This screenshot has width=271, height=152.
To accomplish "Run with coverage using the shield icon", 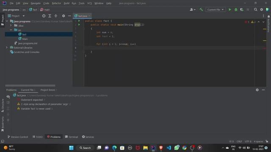I will (x=242, y=10).
